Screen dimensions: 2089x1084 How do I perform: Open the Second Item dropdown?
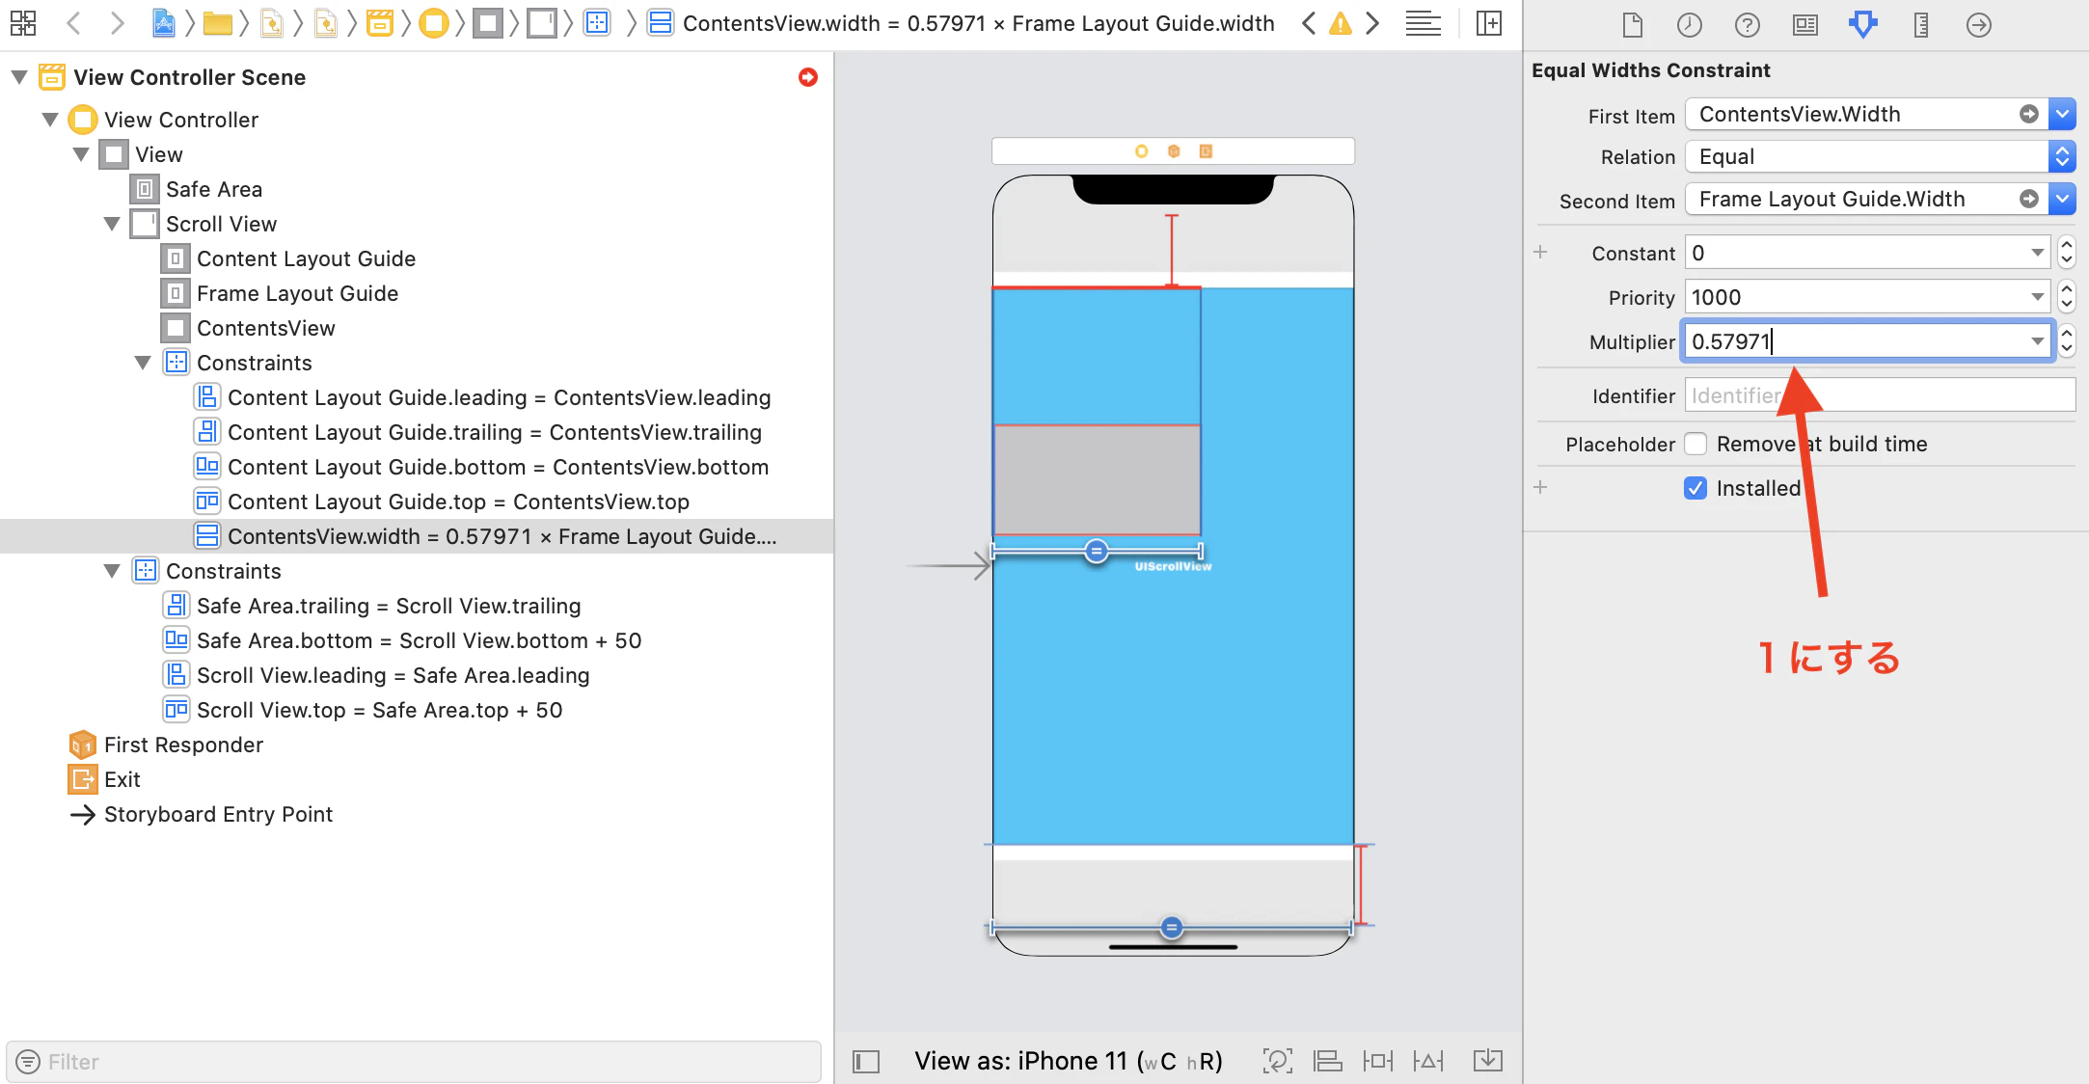2062,199
